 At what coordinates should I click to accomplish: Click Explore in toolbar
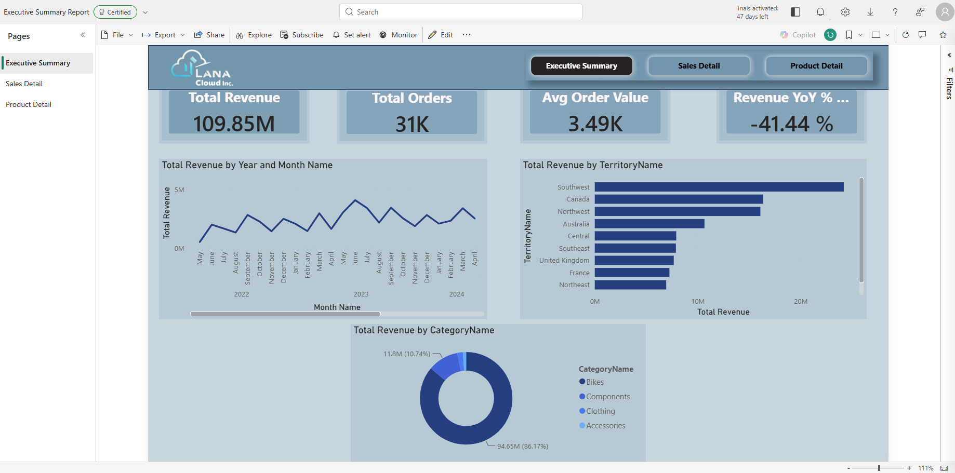[254, 35]
